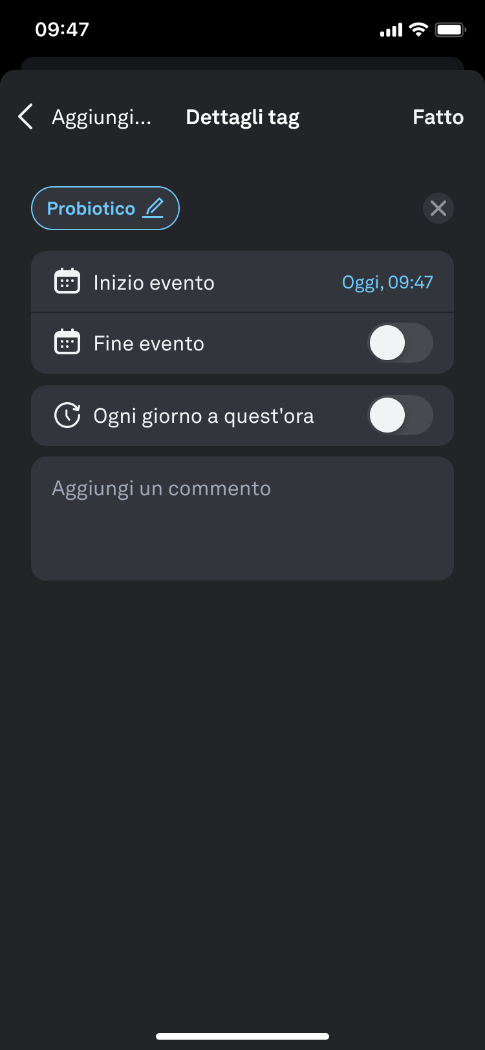Remove tag with the X button
The image size is (485, 1050).
[438, 208]
